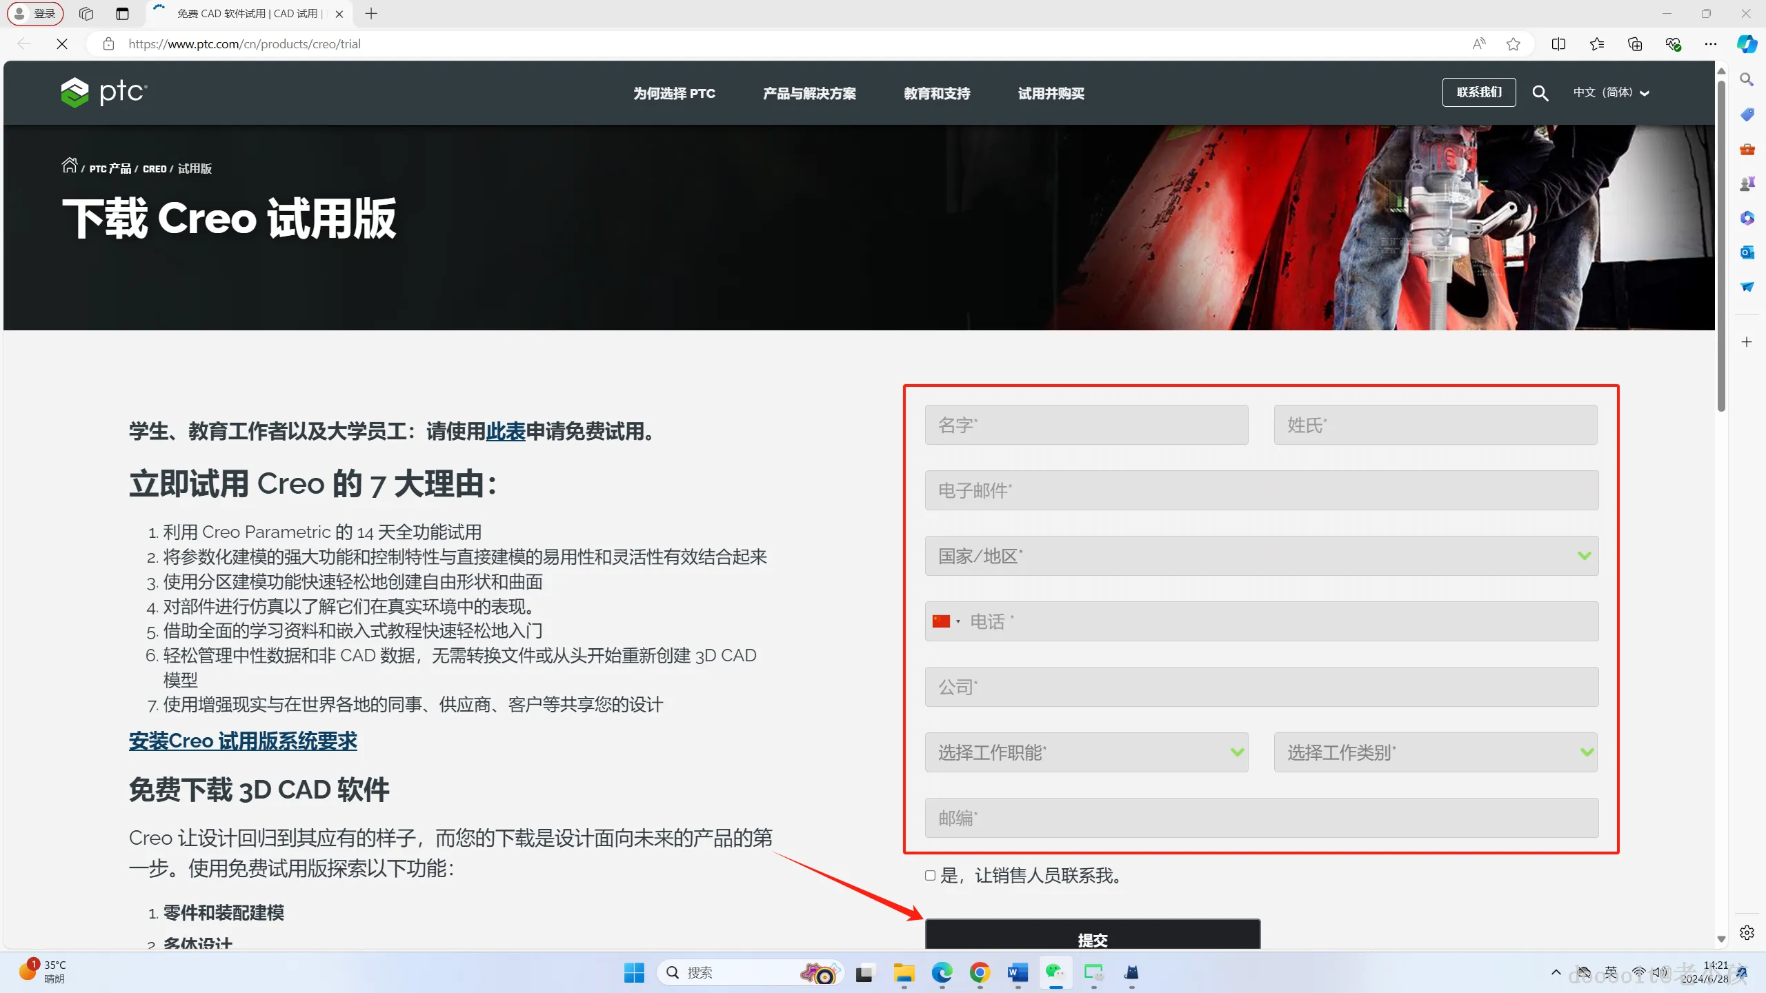Open the 选择工作职能 dropdown
Viewport: 1766px width, 993px height.
(x=1086, y=752)
